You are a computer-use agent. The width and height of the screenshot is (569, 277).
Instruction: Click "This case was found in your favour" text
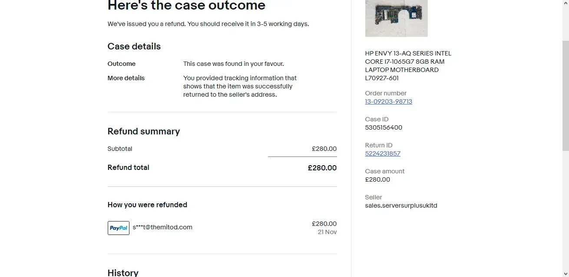pos(233,64)
